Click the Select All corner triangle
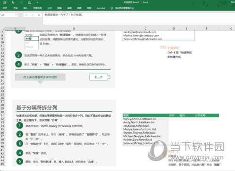 click(3, 29)
